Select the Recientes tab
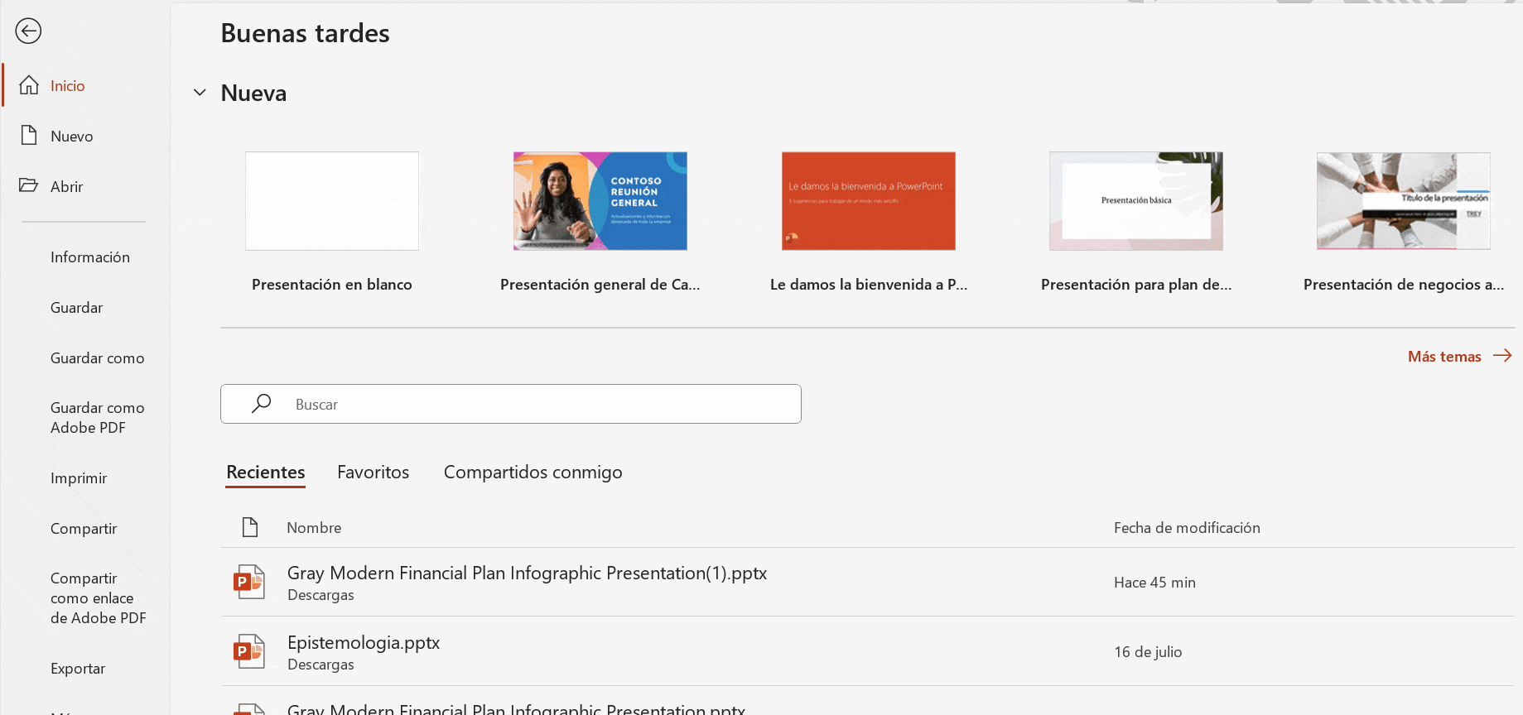 click(x=265, y=472)
